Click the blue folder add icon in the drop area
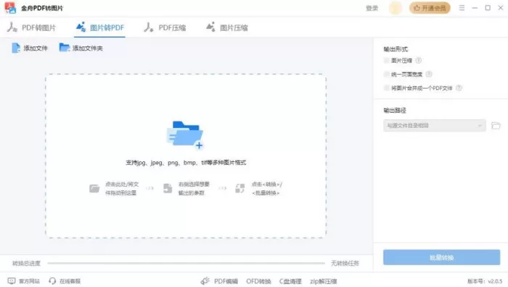The width and height of the screenshot is (508, 287). [x=185, y=135]
